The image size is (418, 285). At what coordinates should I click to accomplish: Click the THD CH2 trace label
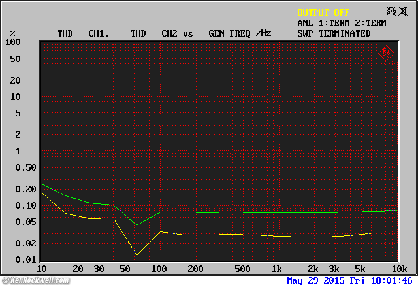tap(154, 33)
